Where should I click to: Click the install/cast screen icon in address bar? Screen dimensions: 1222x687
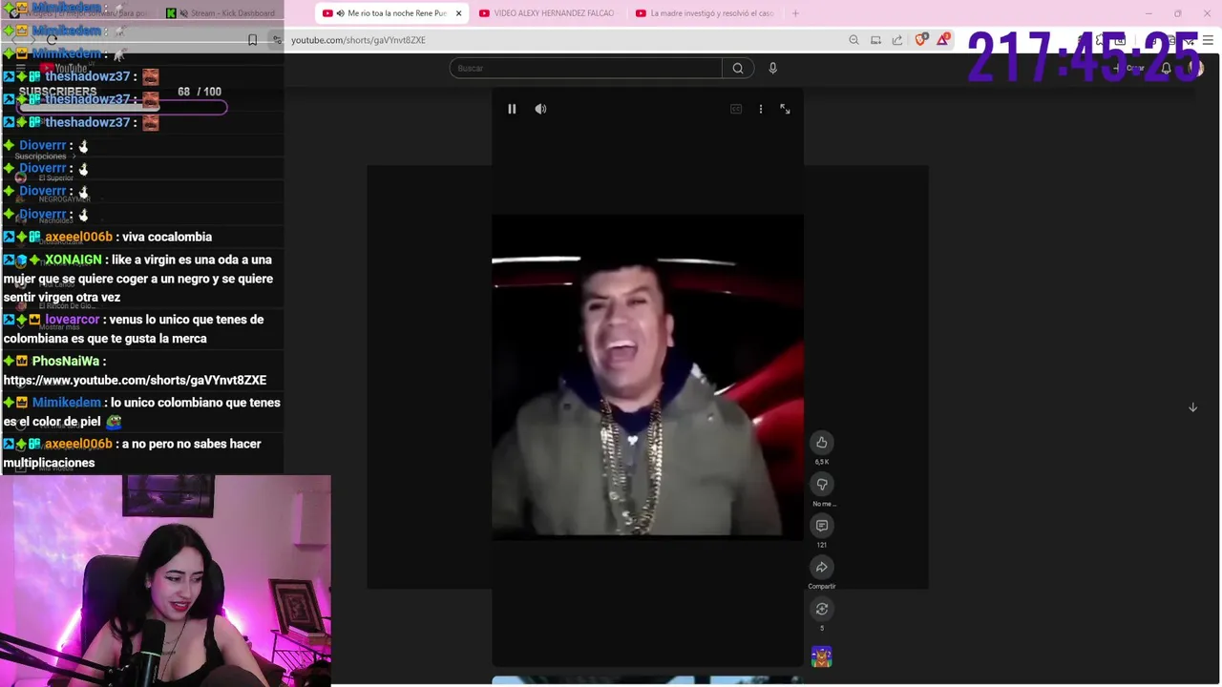click(875, 40)
